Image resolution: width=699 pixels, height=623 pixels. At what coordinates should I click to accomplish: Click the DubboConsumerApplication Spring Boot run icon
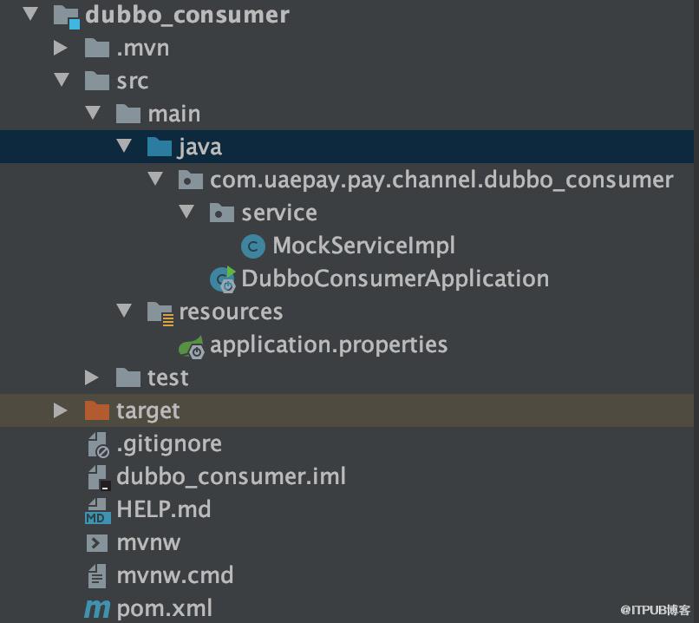coord(223,279)
